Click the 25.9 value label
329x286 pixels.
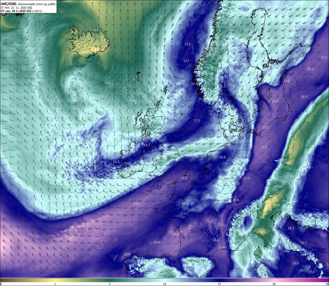175,234
